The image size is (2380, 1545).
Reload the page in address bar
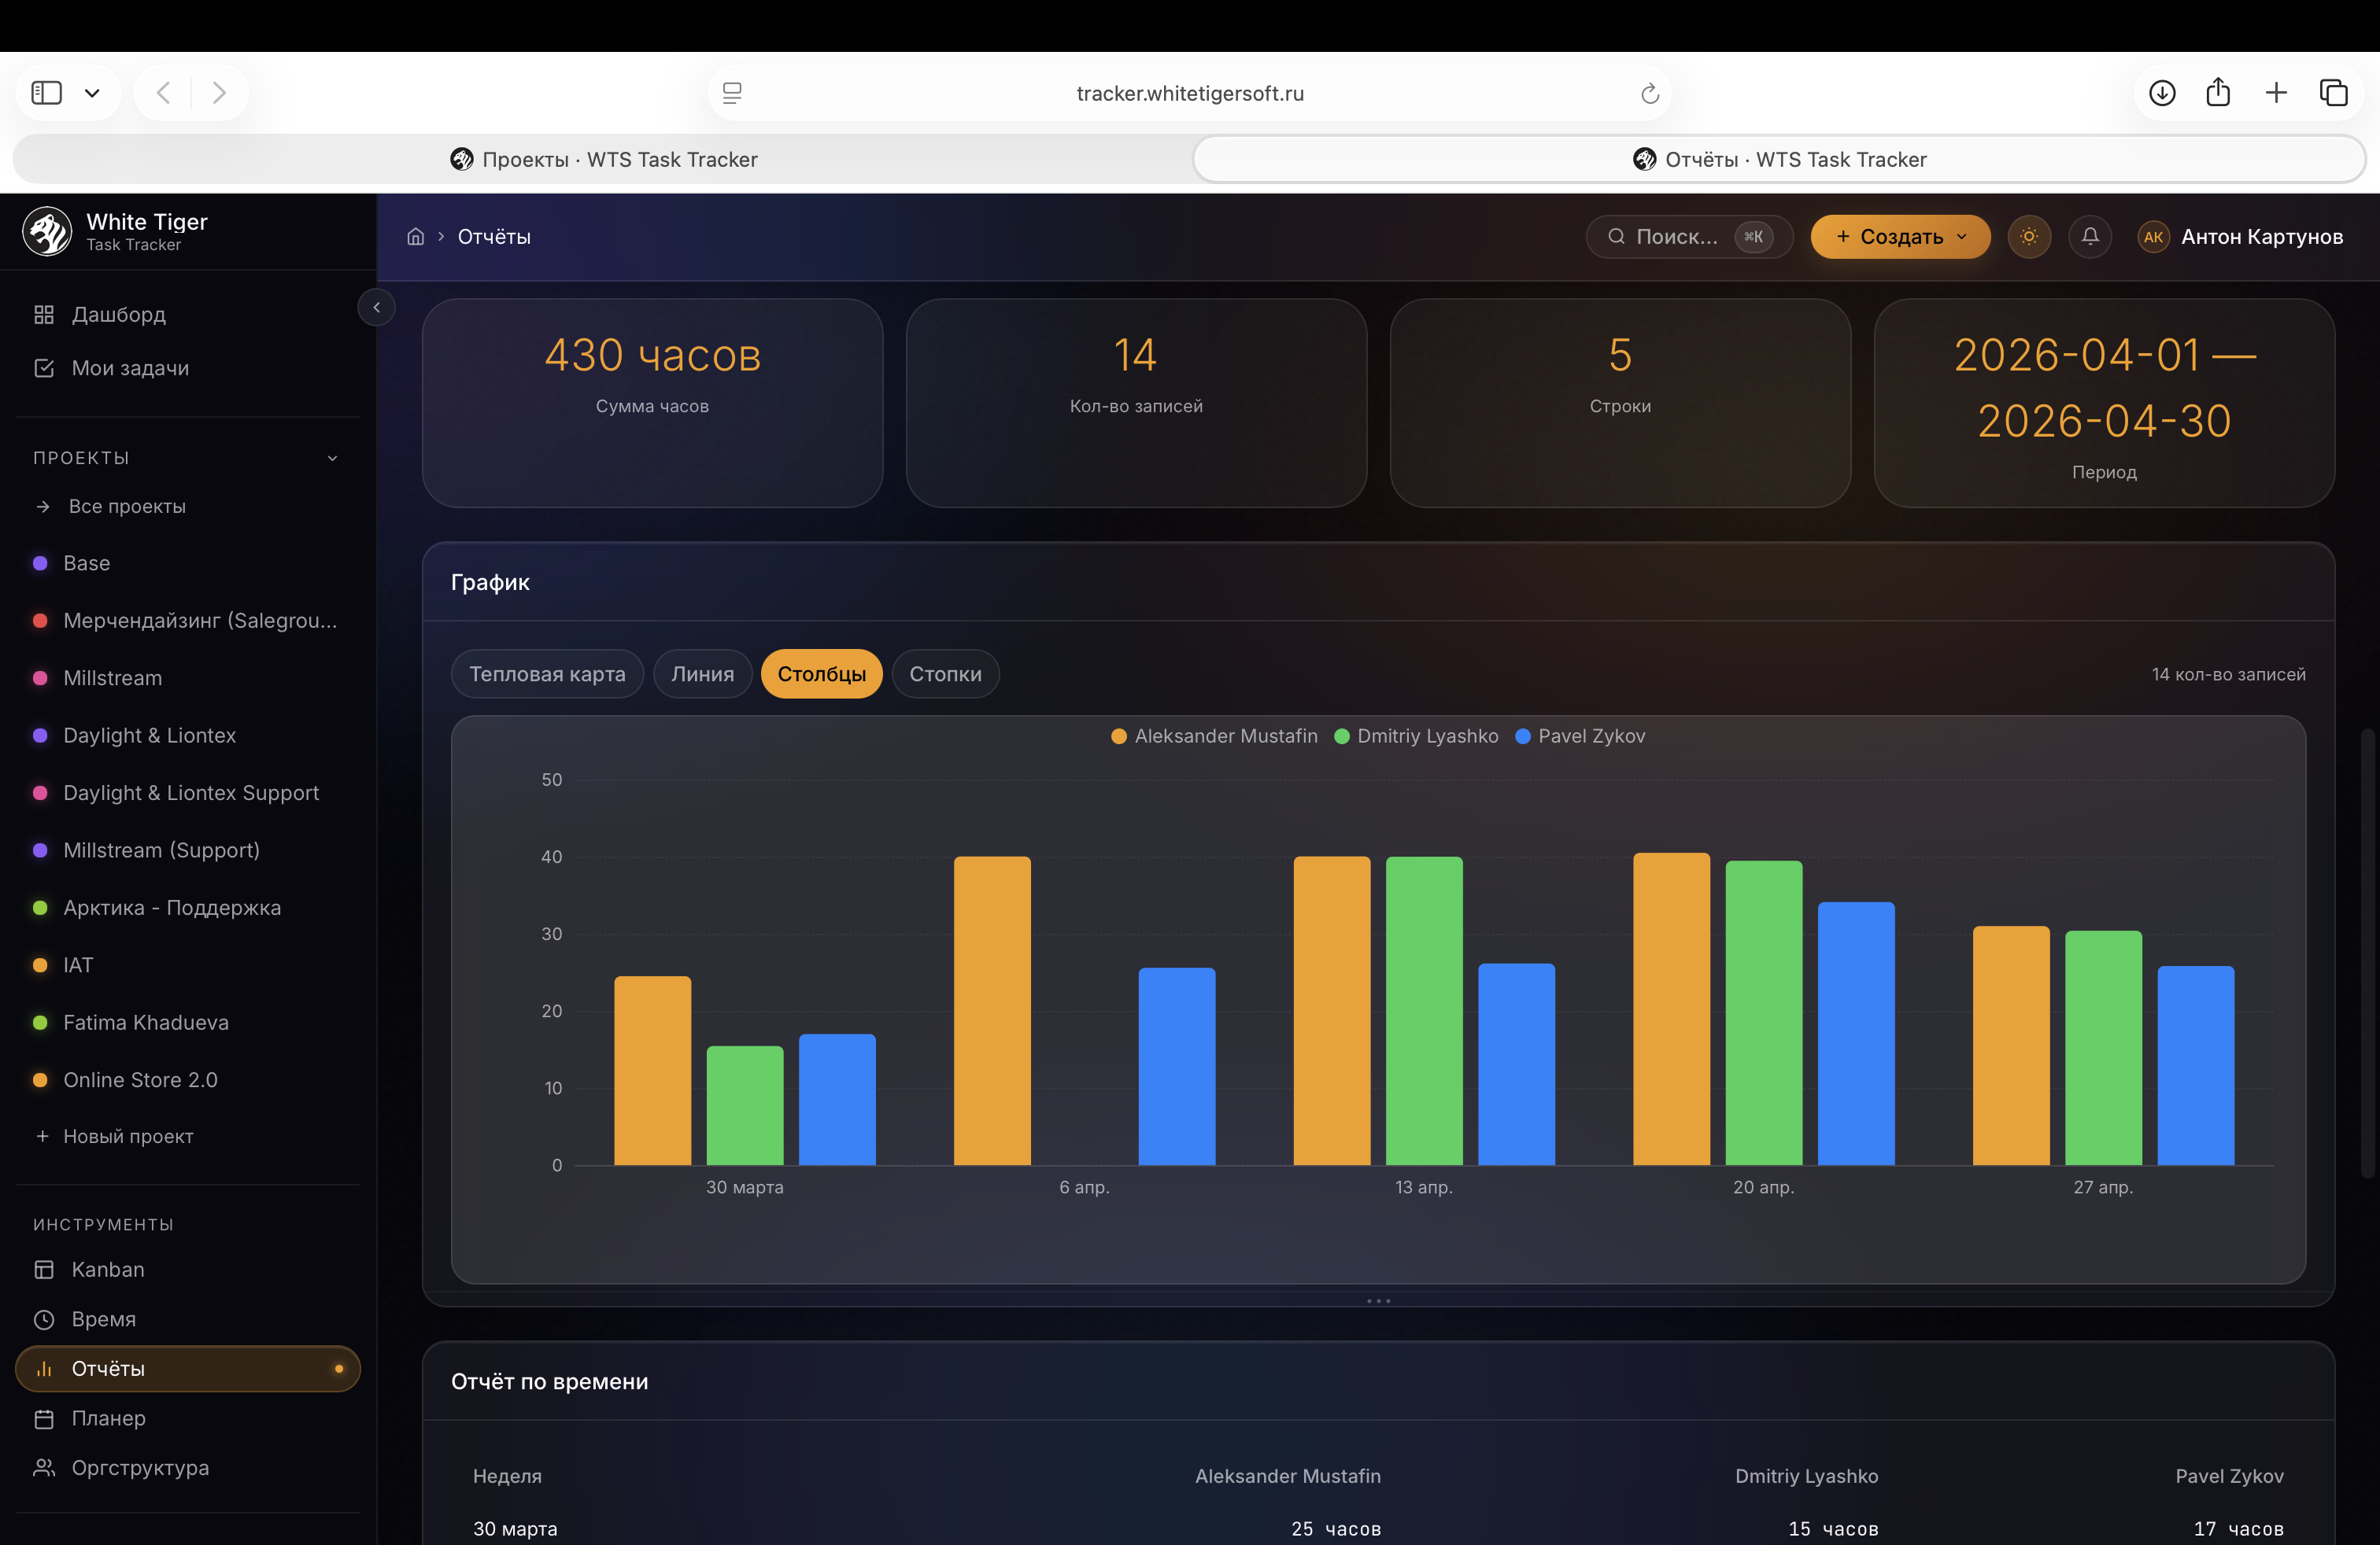(x=1650, y=93)
